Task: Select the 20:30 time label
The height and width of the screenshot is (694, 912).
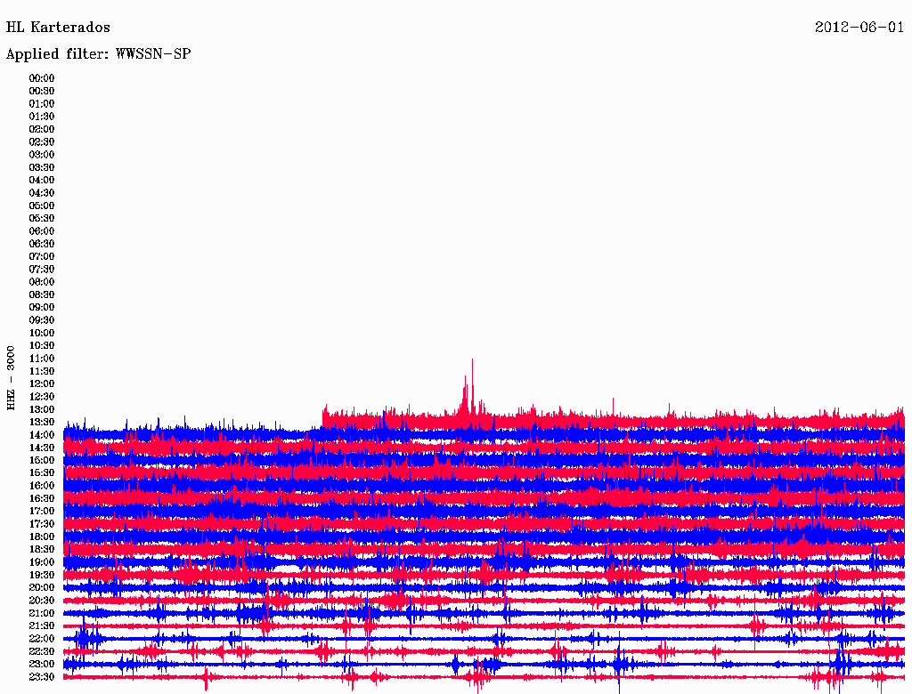Action: 42,601
